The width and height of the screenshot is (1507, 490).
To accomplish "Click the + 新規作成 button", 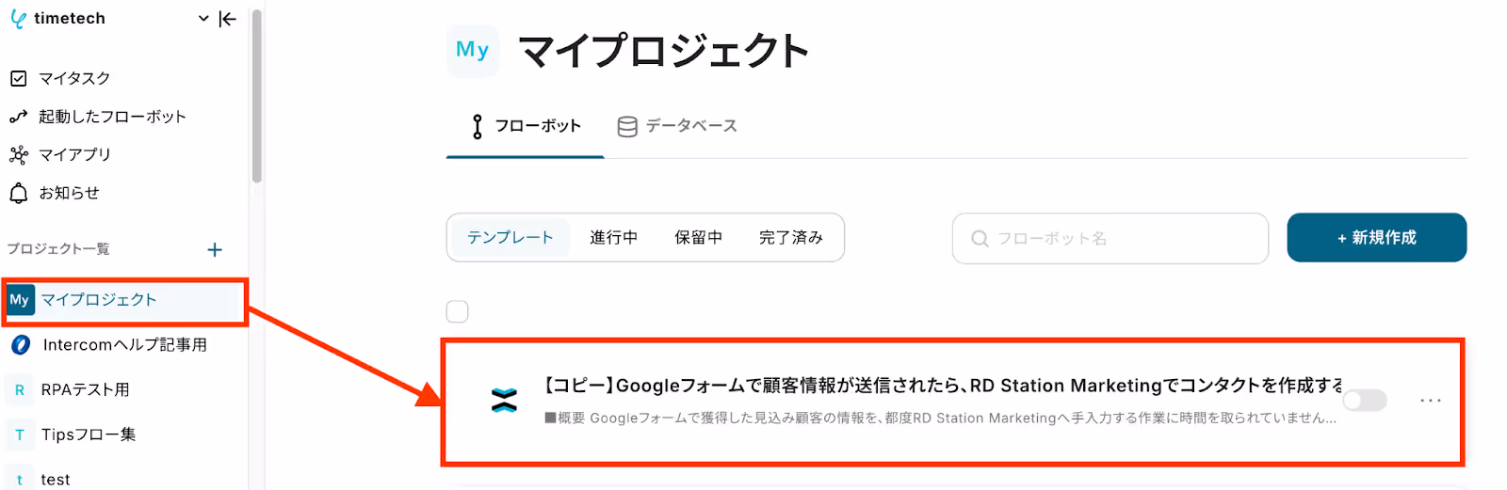I will 1377,237.
